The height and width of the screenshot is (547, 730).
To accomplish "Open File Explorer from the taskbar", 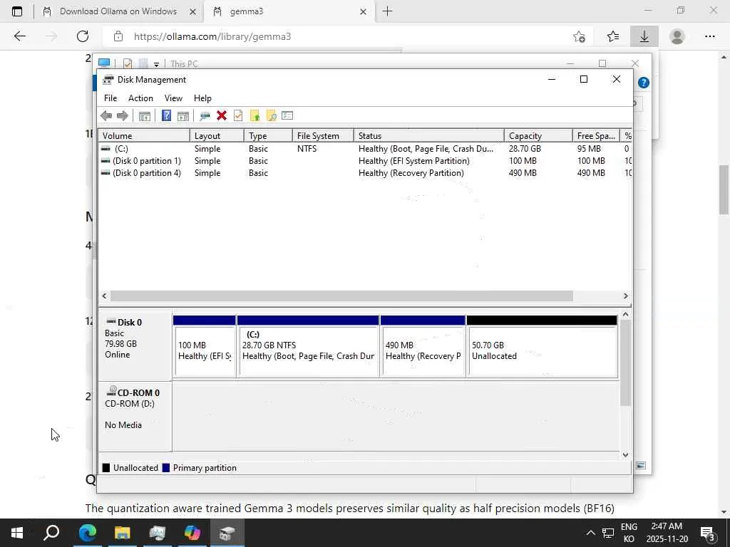I will 123,533.
